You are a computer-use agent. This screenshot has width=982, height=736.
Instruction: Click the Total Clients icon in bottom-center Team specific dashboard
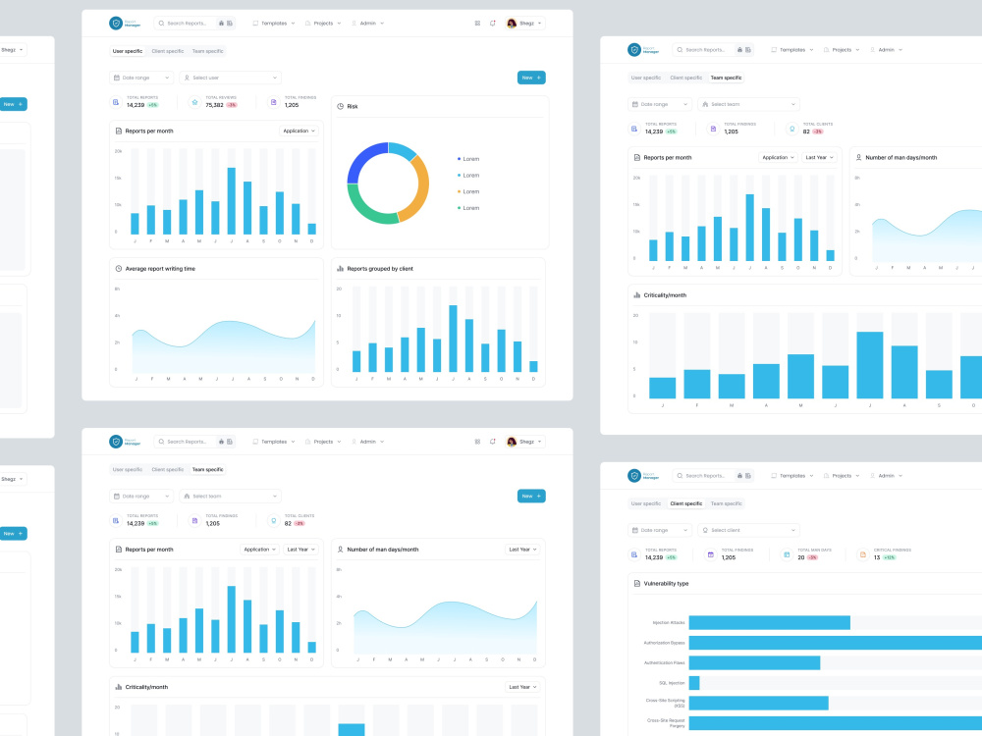274,520
